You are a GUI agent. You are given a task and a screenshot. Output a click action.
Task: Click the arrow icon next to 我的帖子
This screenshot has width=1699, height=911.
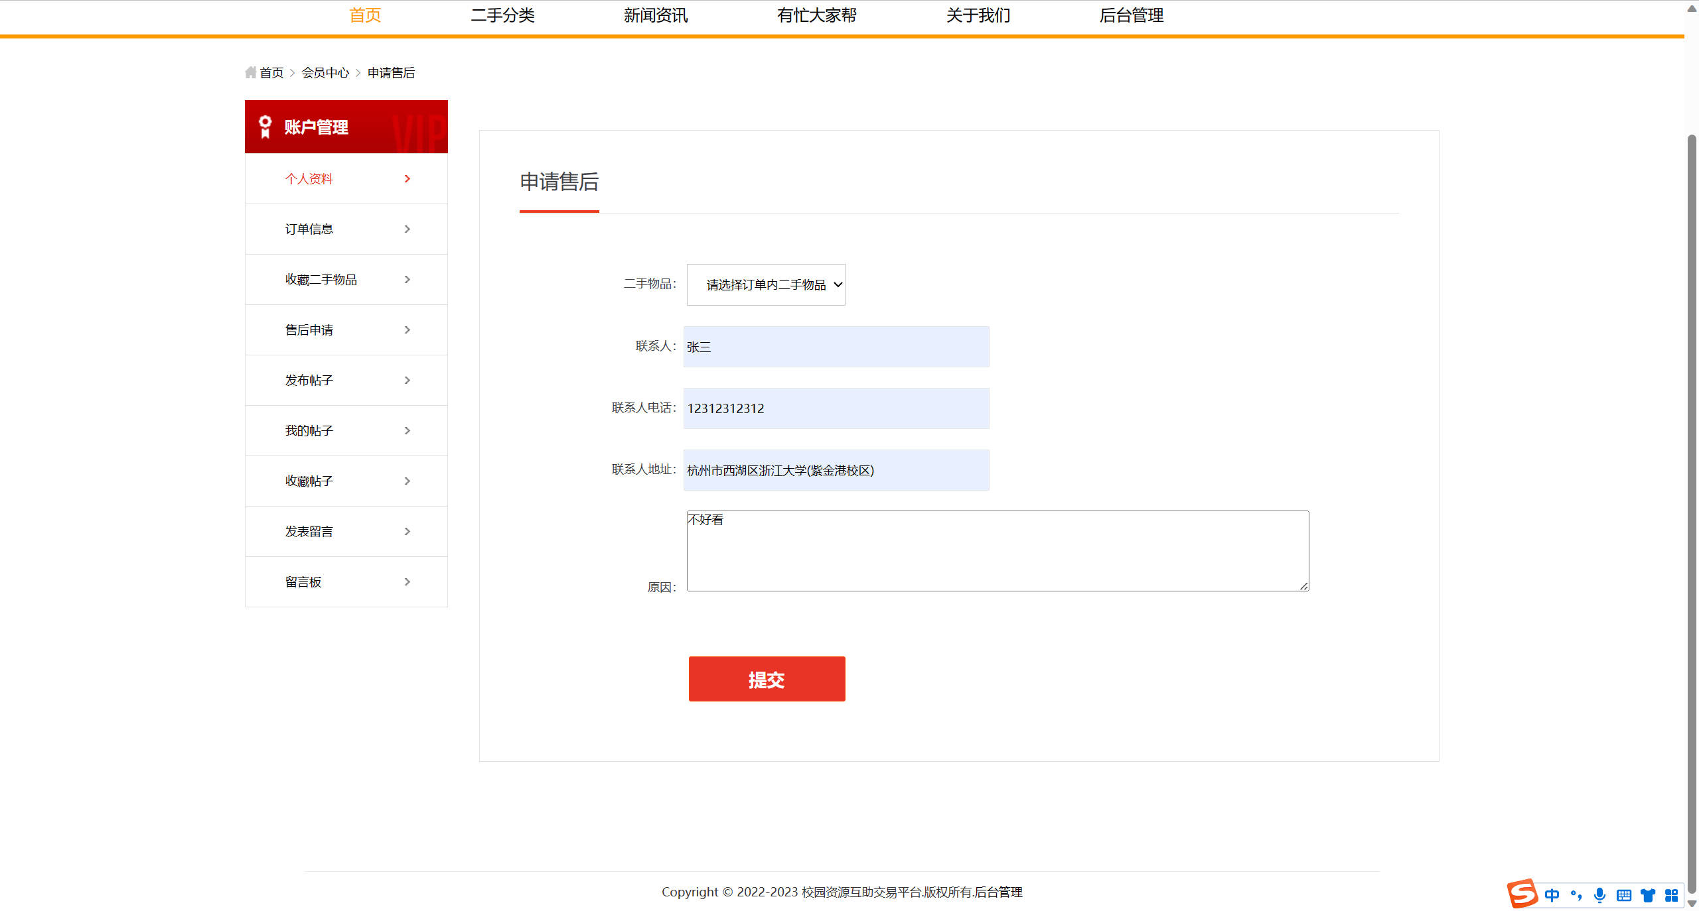coord(407,430)
